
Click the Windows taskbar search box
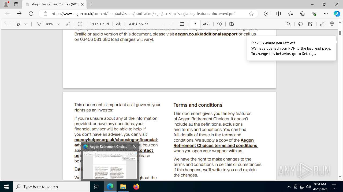(x=51, y=187)
